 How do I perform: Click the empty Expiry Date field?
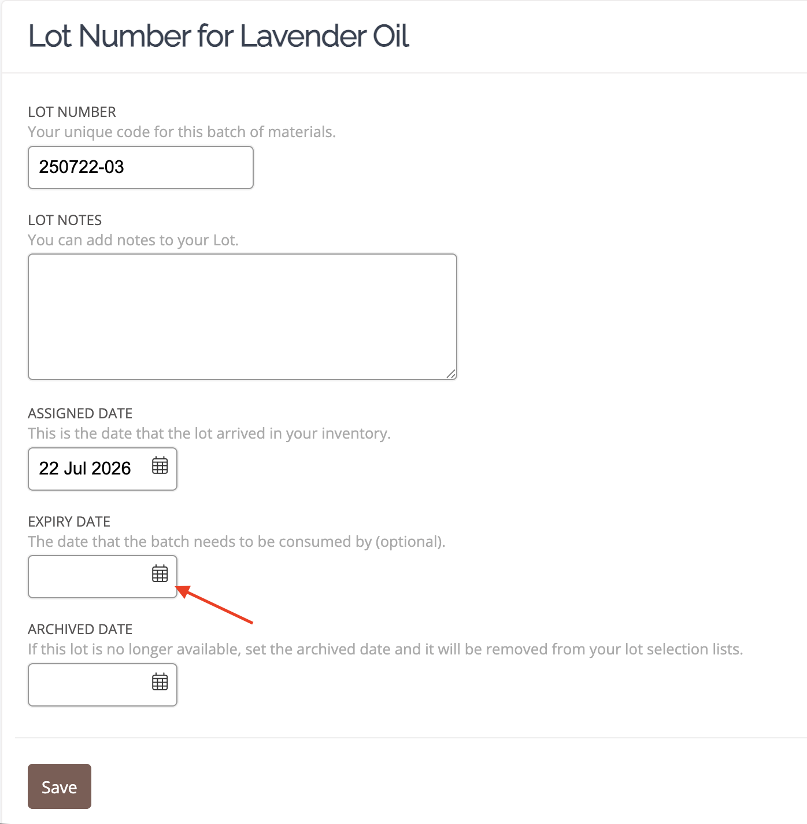pyautogui.click(x=102, y=577)
